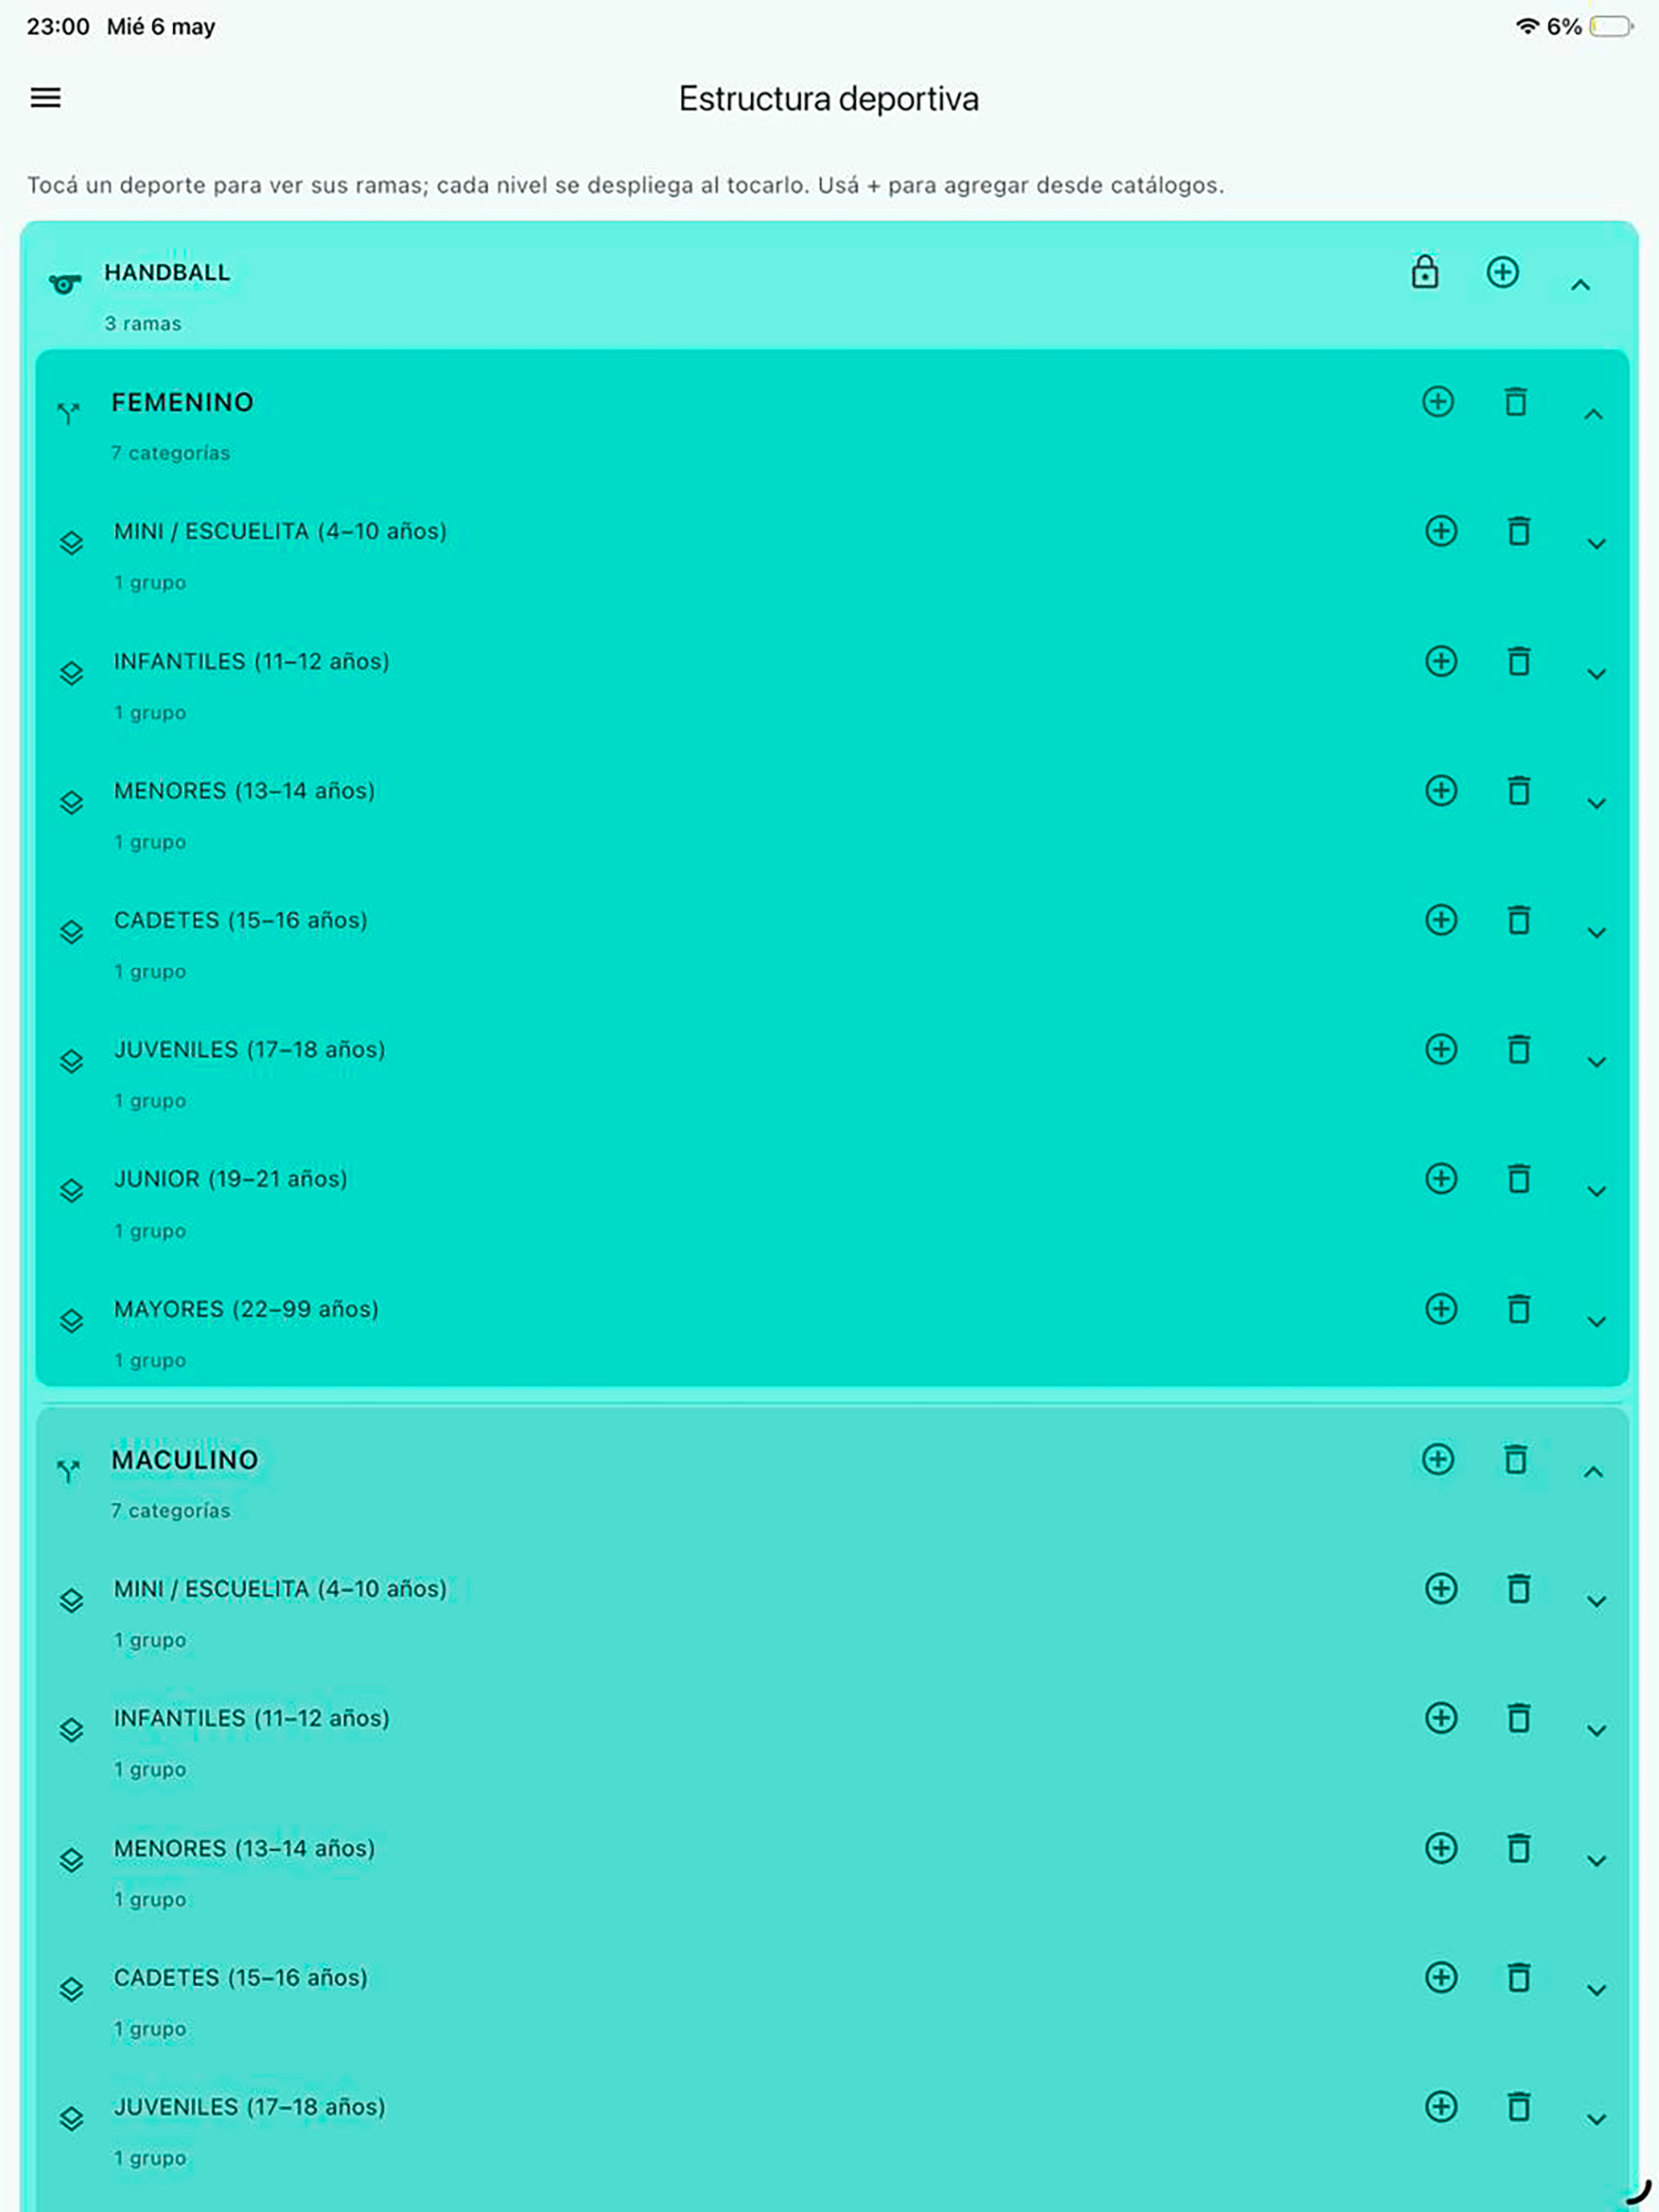
Task: Tap the MACULINO branch fork icon
Action: coord(68,1472)
